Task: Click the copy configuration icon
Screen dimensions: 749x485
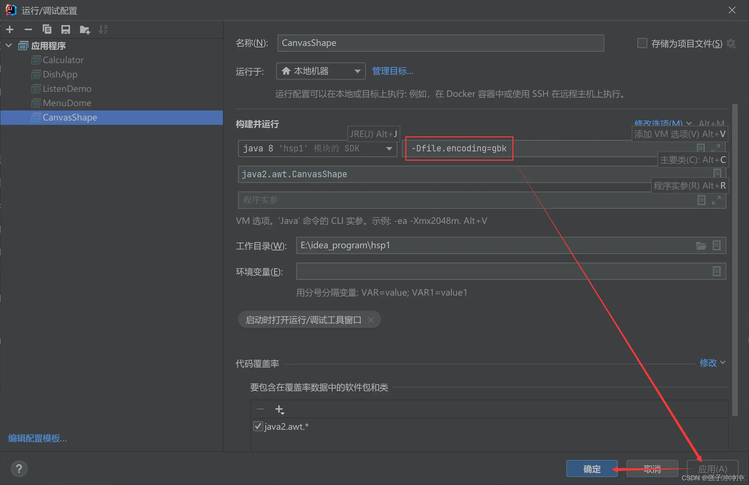Action: click(47, 29)
